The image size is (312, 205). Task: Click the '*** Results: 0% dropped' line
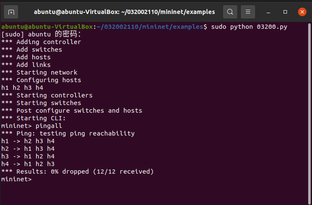77,172
